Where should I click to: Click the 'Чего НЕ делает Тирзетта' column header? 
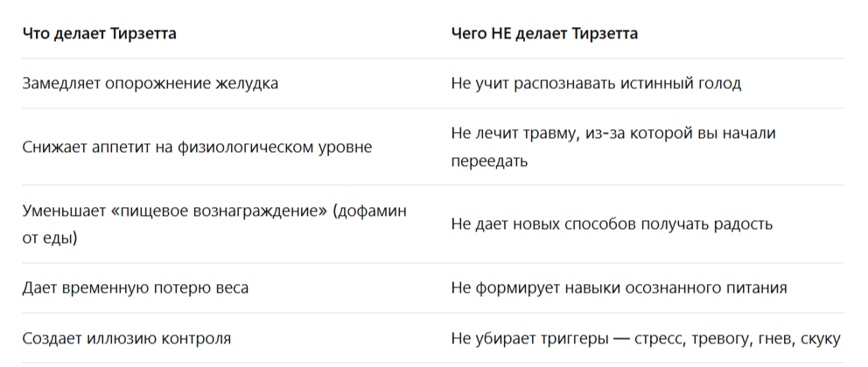[x=544, y=34]
